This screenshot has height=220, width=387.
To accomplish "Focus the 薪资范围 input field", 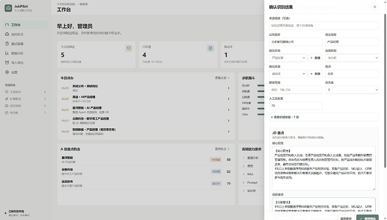I will (x=296, y=90).
